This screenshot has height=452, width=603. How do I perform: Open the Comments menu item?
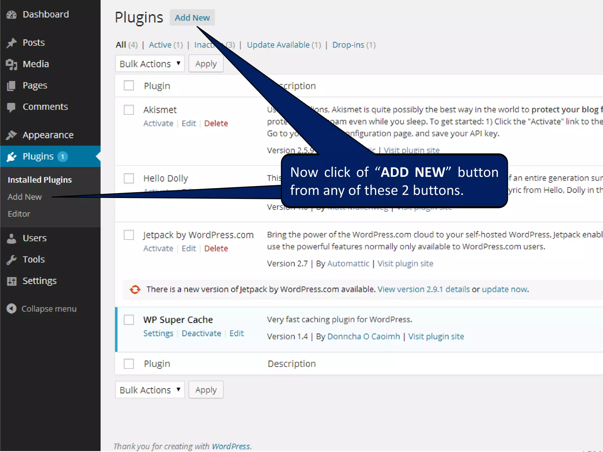[45, 107]
